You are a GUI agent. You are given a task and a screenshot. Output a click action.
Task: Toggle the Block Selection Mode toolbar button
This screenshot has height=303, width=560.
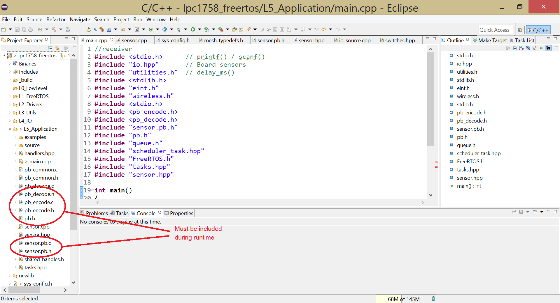click(x=275, y=29)
